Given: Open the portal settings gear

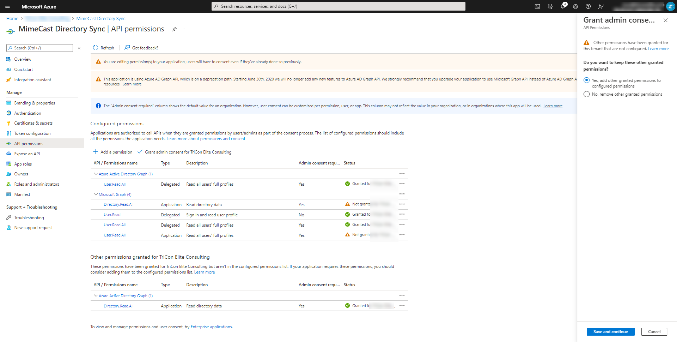Looking at the screenshot, I should click(x=575, y=6).
